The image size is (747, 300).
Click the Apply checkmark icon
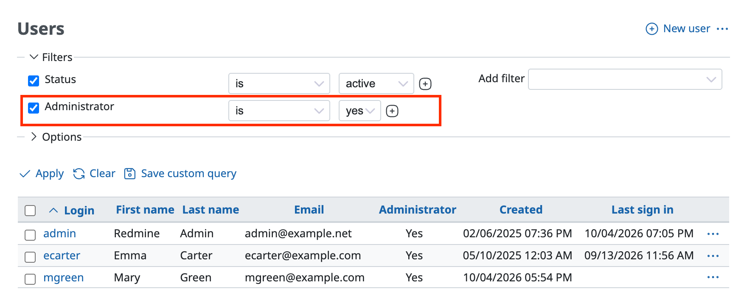(x=25, y=174)
